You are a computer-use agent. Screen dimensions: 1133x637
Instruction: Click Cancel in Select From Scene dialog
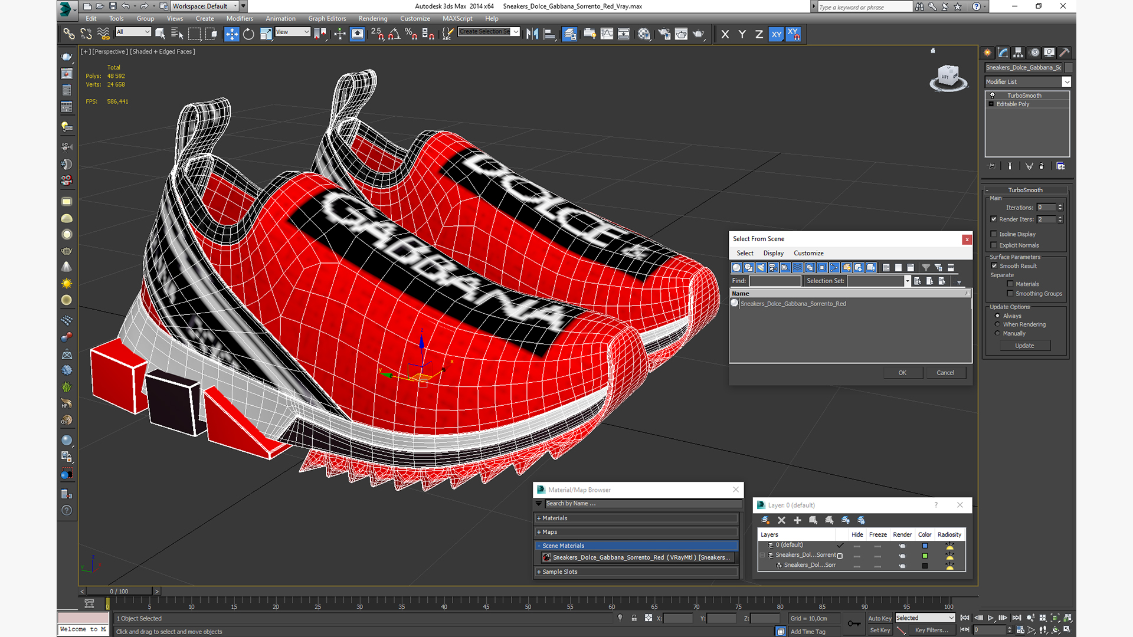(945, 373)
